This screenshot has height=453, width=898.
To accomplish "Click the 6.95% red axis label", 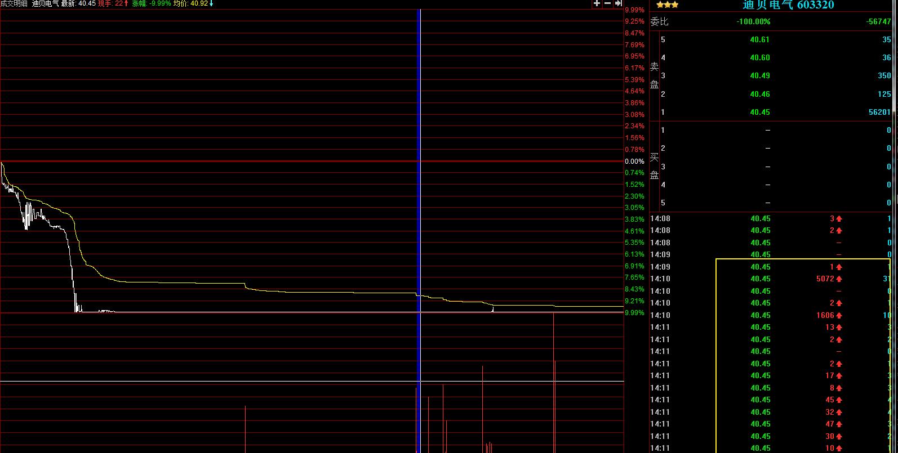I will (635, 56).
